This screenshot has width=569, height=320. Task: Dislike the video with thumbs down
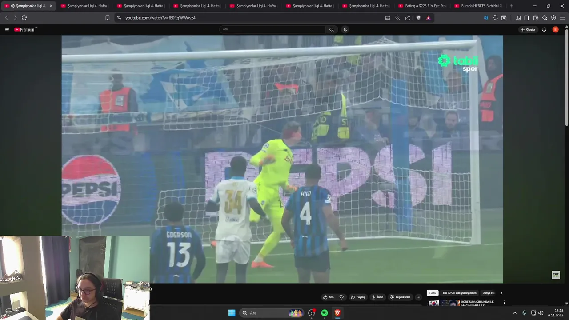[341, 297]
